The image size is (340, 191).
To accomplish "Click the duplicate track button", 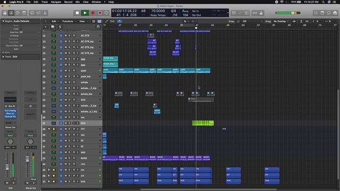I will [53, 27].
